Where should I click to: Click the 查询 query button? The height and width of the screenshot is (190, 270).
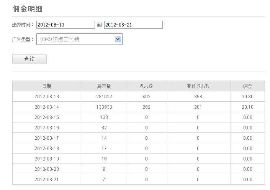(29, 59)
